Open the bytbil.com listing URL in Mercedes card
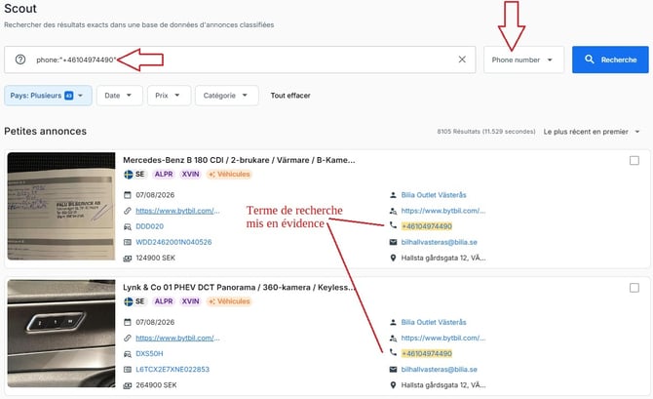The height and width of the screenshot is (399, 653). click(x=177, y=211)
